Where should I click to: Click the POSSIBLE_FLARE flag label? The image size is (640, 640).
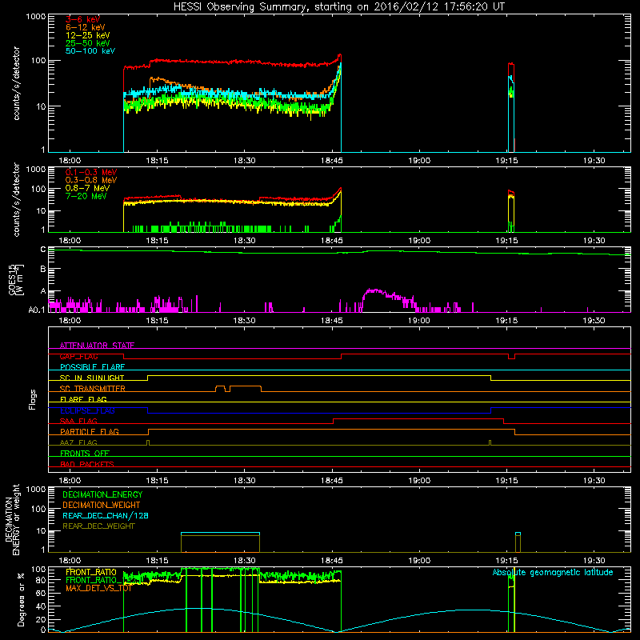click(x=92, y=367)
